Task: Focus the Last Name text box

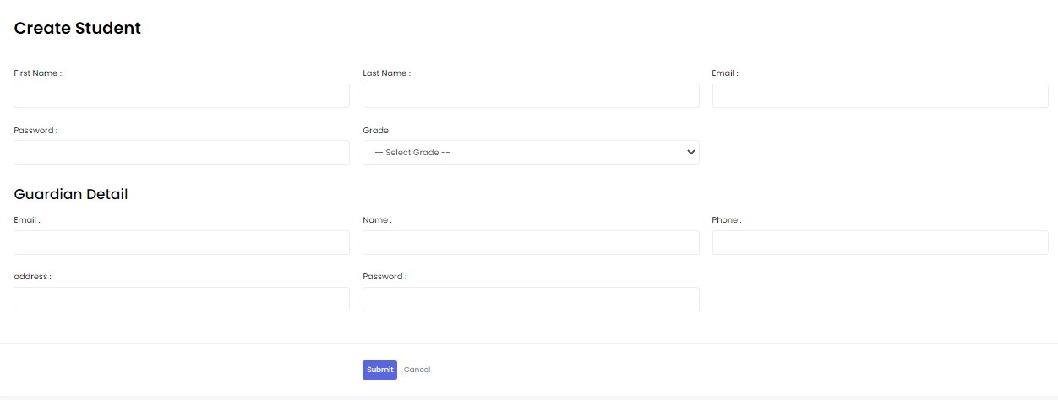Action: pos(531,95)
